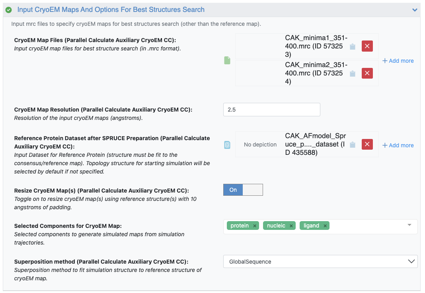Remove the protein component tag
Screen dimensions: 425x293
255,226
